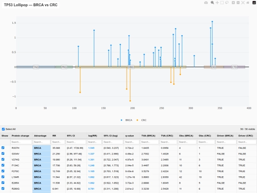
Task: Click the highest BRCA lollipop above 1.5
Action: click(x=212, y=21)
